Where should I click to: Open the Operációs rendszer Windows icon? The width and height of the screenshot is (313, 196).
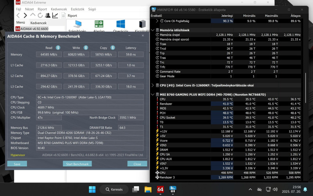[121, 24]
